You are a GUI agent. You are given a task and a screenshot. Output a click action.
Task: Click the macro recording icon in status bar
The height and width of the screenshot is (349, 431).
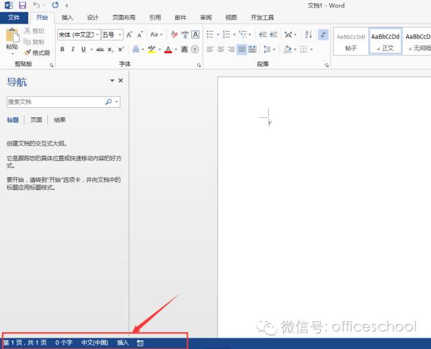click(140, 343)
